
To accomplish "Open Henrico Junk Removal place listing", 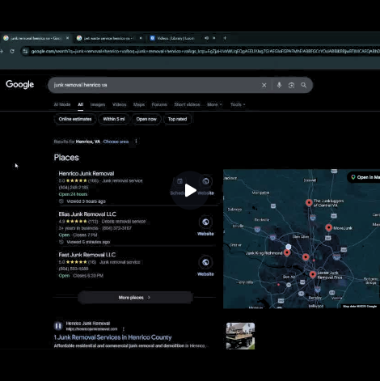I will pyautogui.click(x=87, y=174).
